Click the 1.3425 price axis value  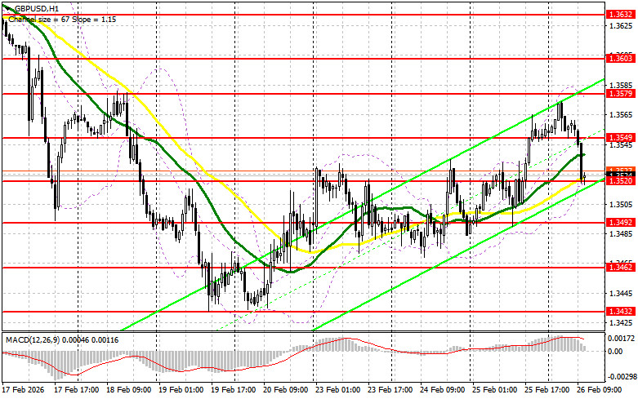[621, 323]
